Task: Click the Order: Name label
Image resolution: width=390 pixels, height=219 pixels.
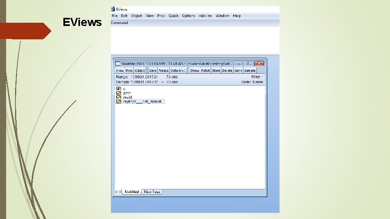Action: pos(252,82)
